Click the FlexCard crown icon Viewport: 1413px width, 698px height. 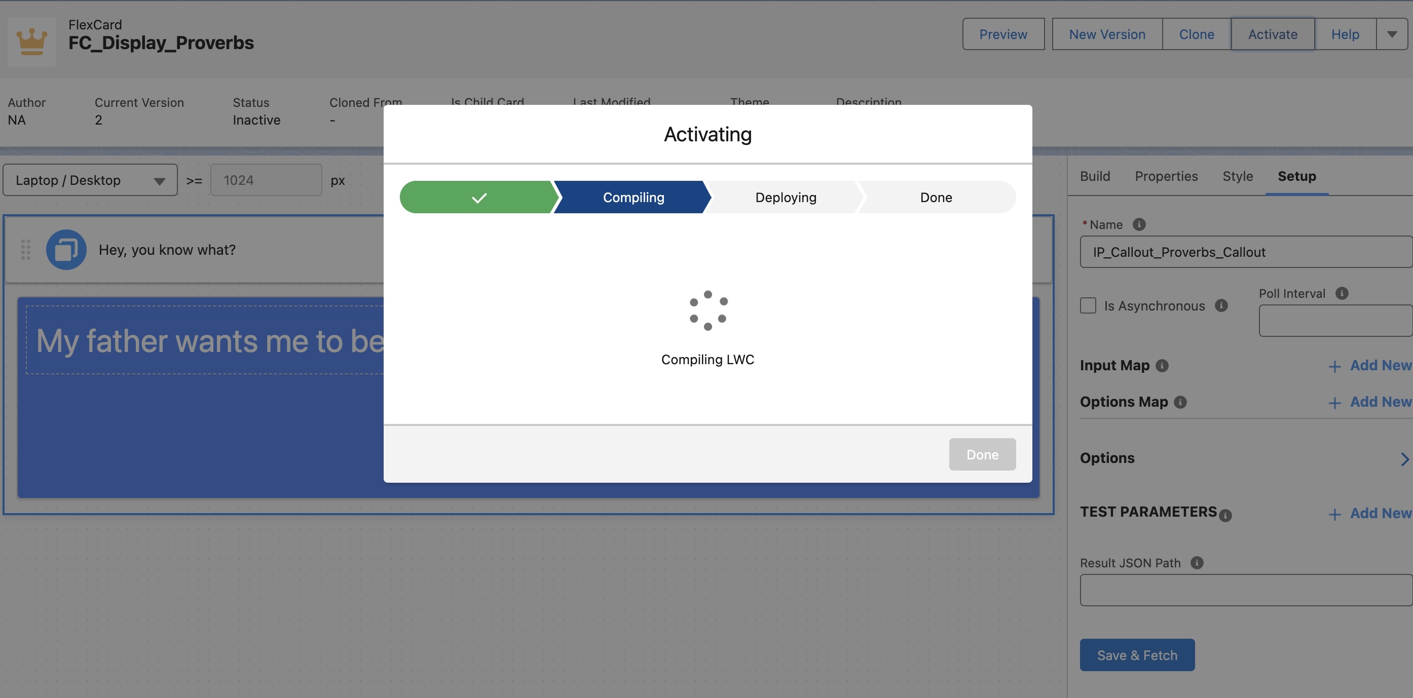[32, 42]
